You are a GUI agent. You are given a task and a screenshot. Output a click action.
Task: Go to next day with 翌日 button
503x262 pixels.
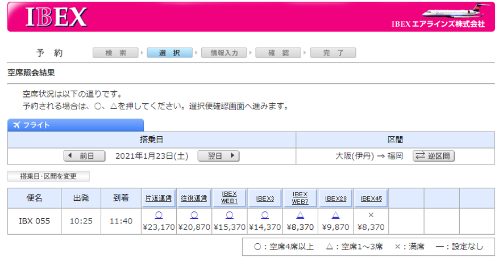point(218,156)
